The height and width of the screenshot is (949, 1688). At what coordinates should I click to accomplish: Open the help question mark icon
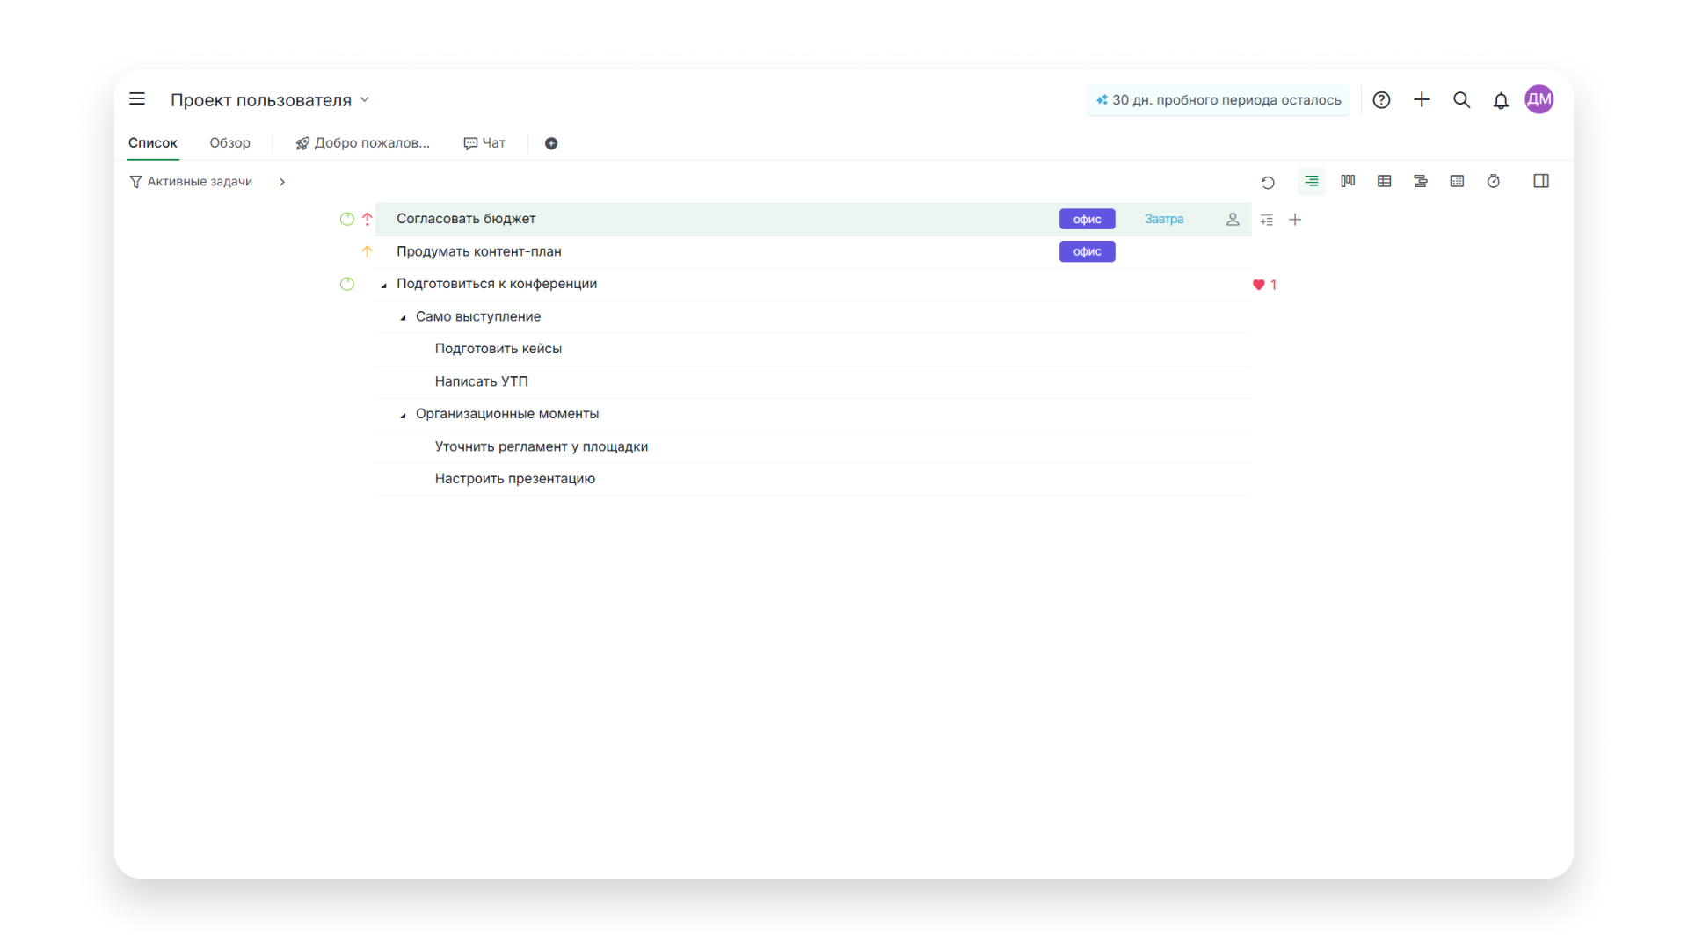(1381, 100)
